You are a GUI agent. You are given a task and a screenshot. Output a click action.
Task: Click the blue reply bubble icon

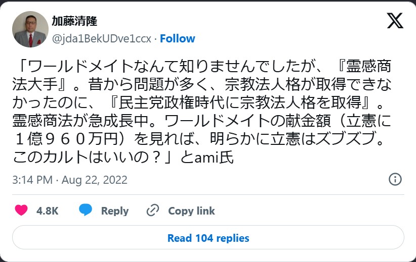[87, 211]
